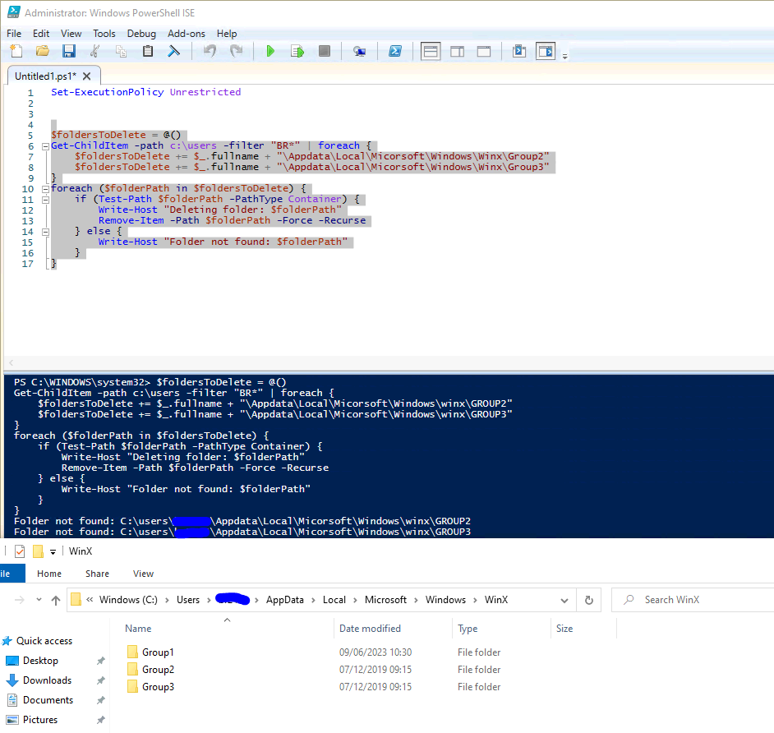Click the Search WinX field
Screen dimensions: 774x733
pos(692,600)
